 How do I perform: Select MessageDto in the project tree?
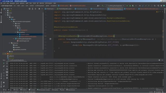(x=24, y=30)
